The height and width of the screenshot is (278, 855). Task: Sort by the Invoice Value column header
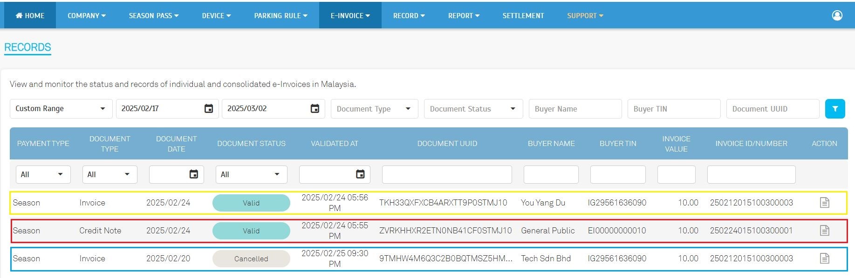676,144
